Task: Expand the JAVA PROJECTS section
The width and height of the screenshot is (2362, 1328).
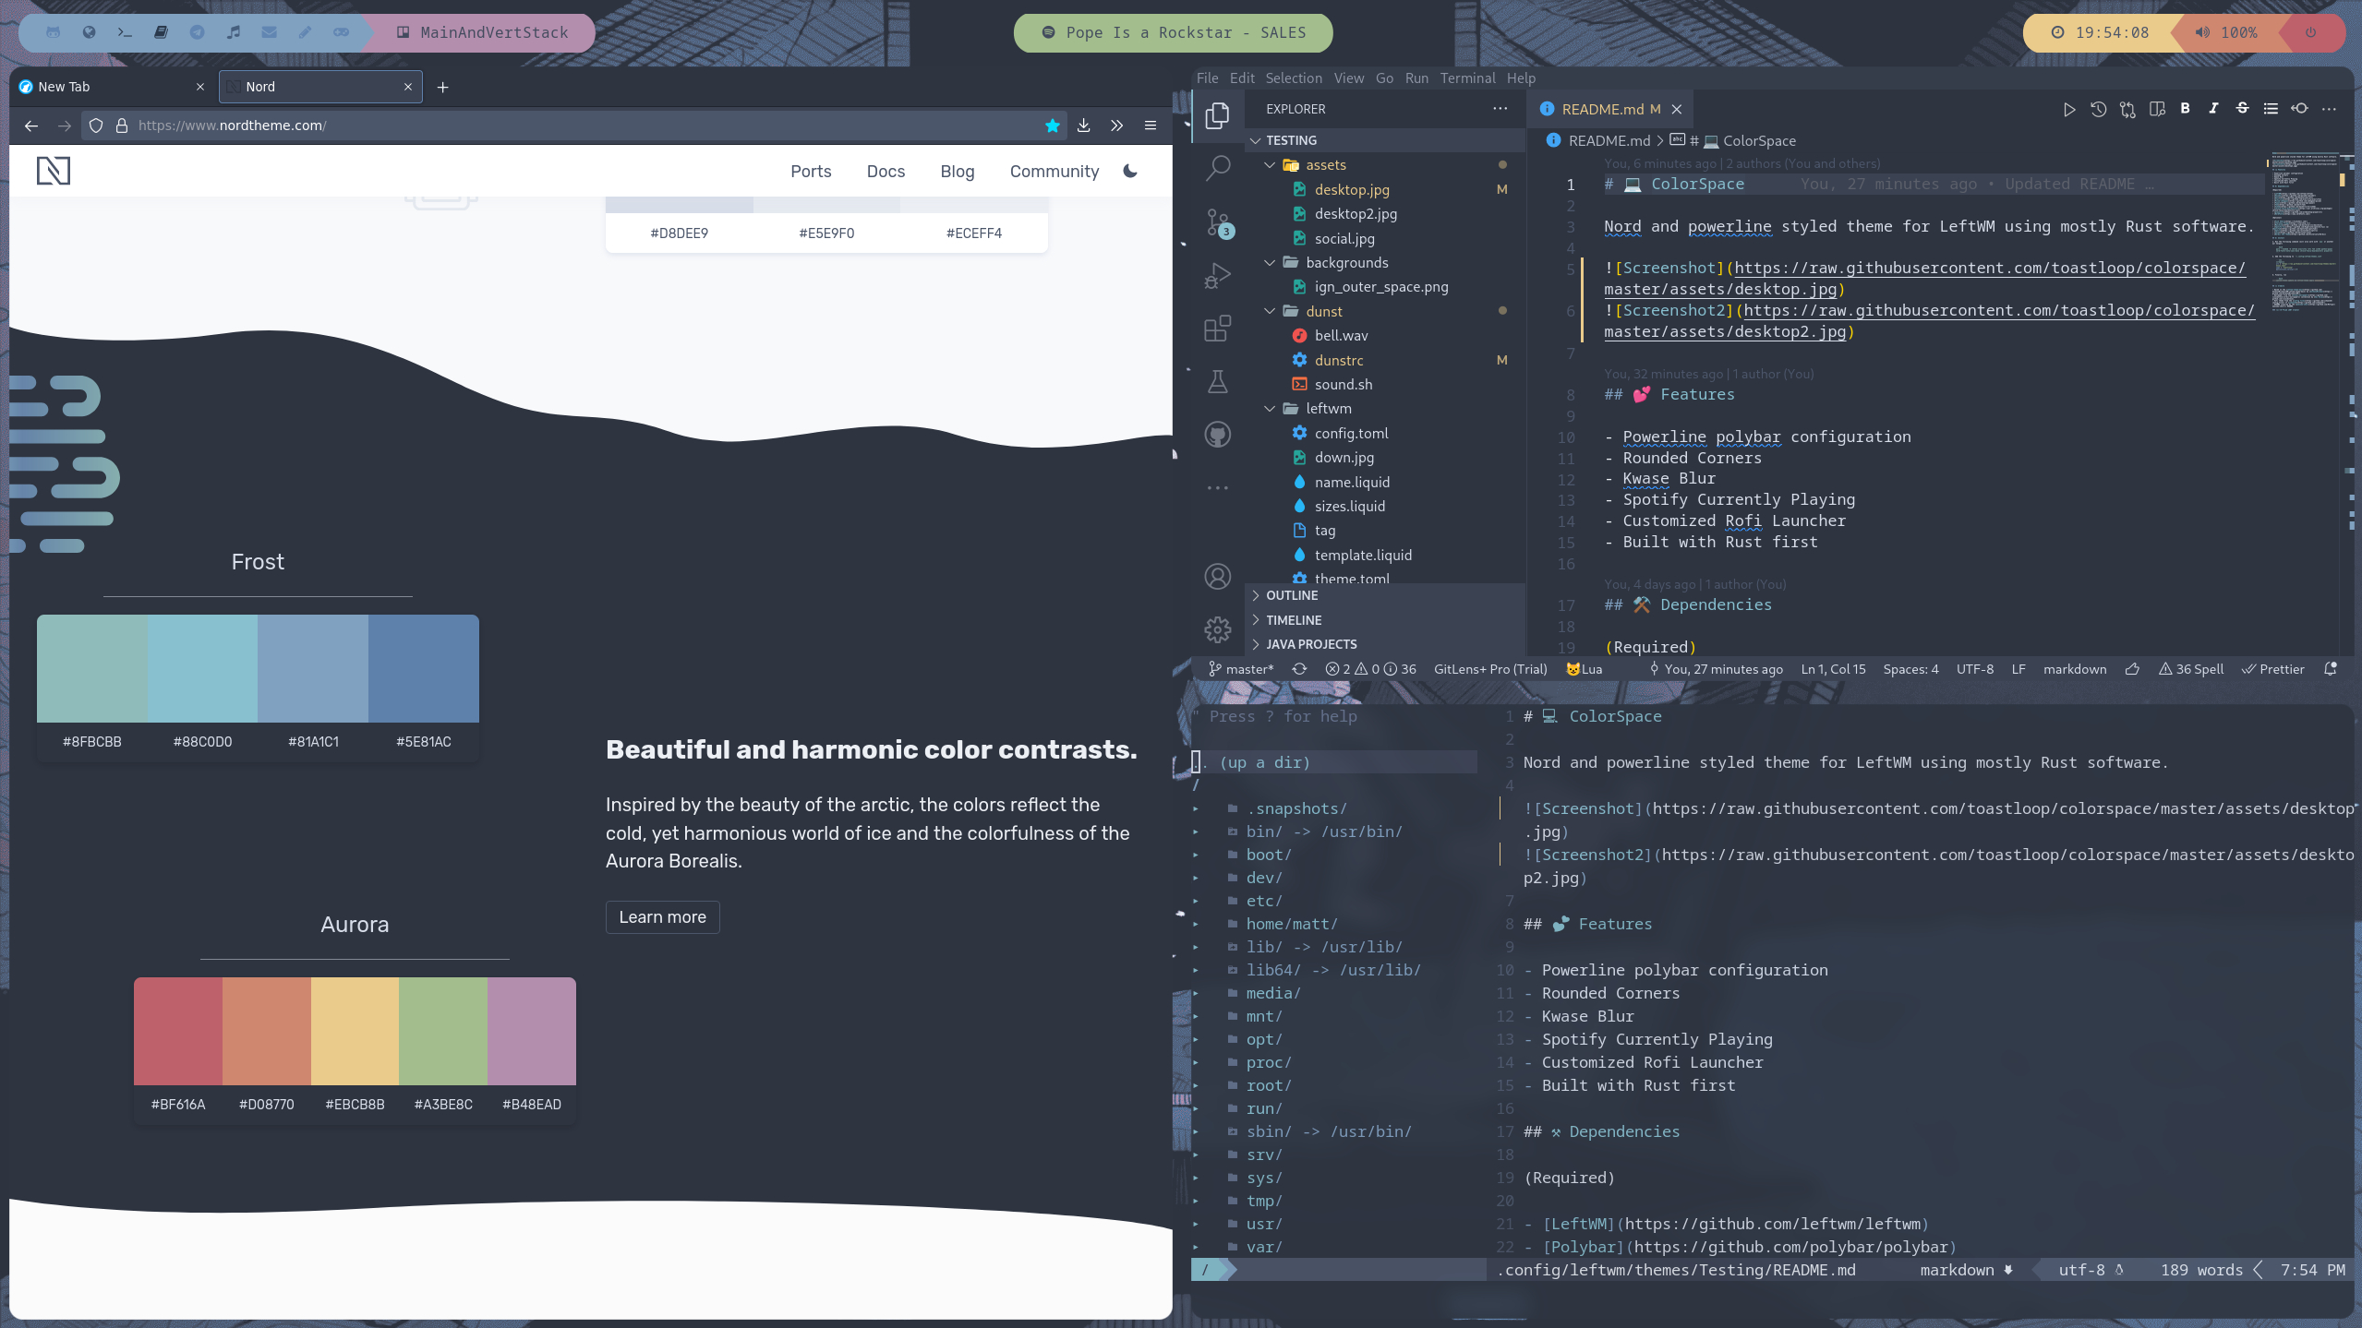Action: click(x=1310, y=644)
